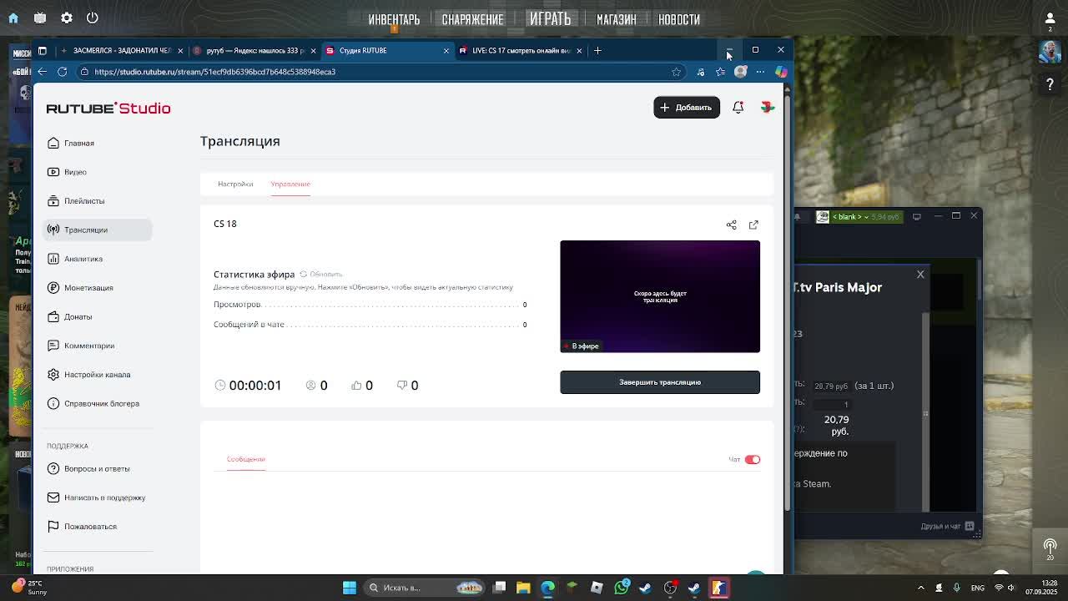Show hidden system tray icons

tap(921, 588)
